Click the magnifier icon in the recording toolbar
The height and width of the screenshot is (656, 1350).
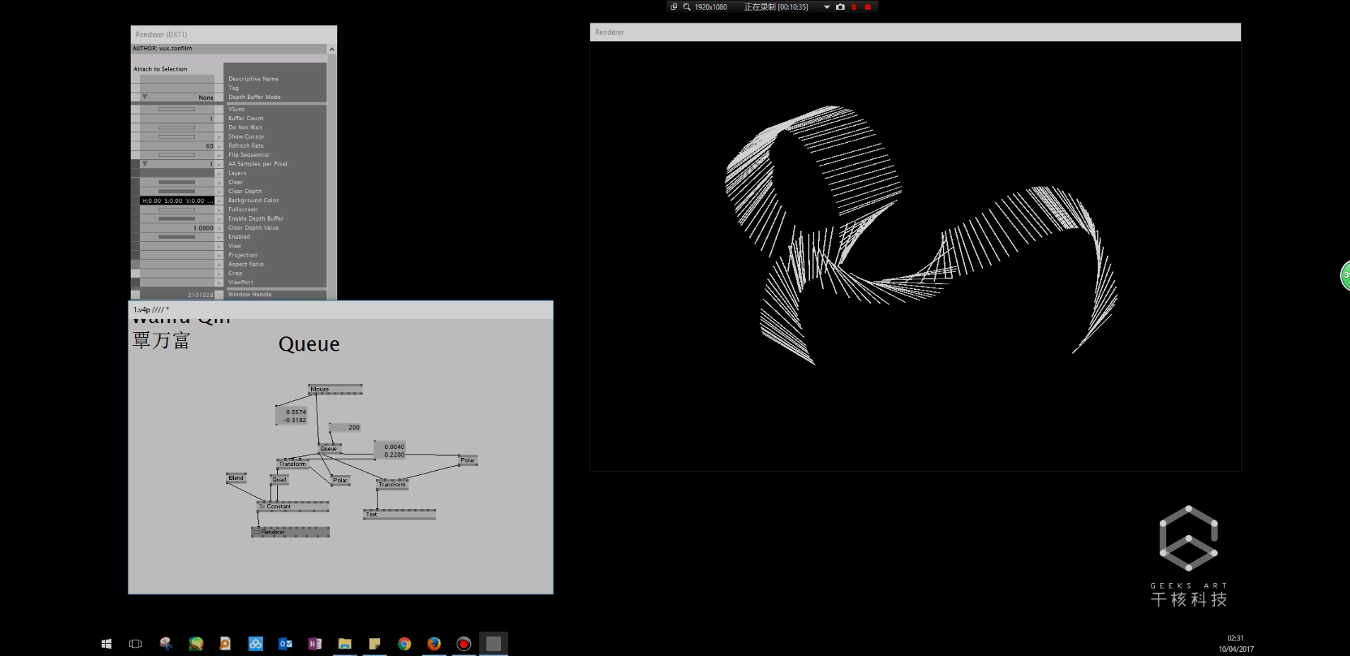[x=686, y=6]
